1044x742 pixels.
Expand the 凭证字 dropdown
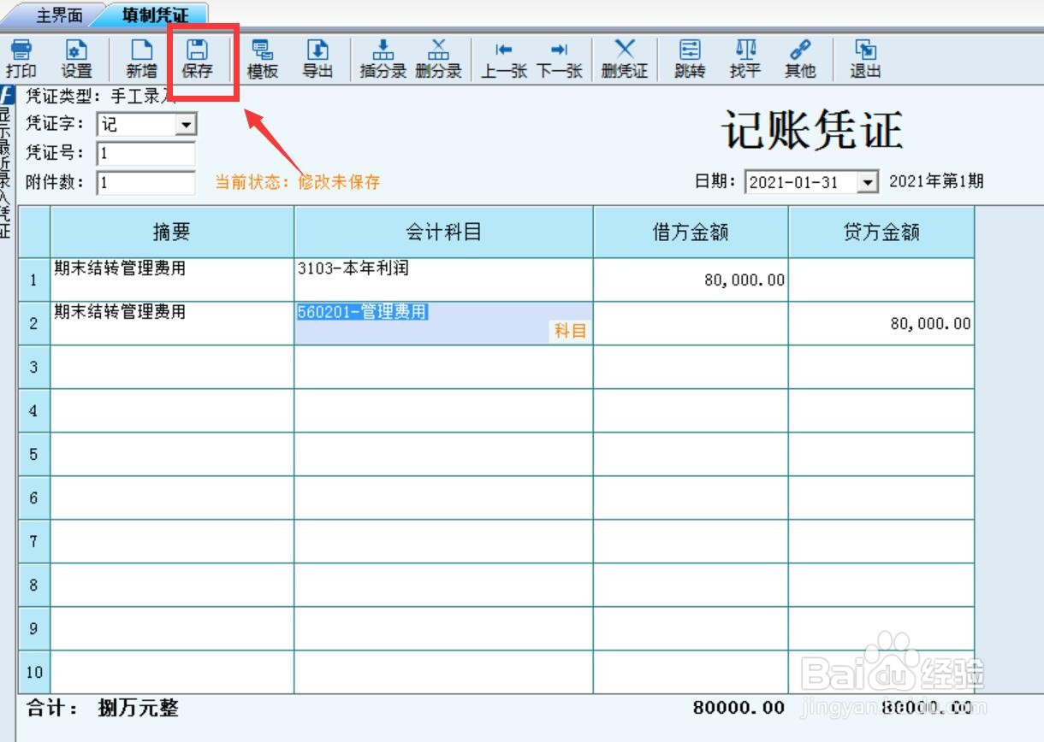186,125
